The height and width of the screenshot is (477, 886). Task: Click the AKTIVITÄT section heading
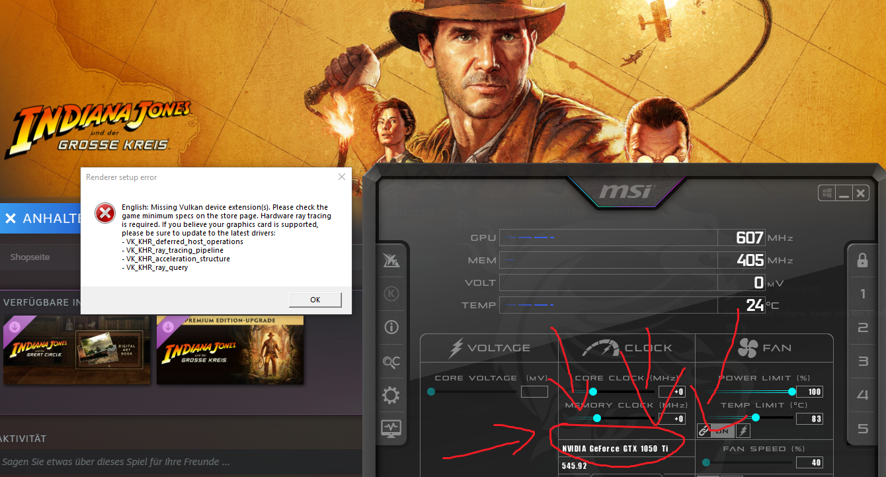click(23, 439)
